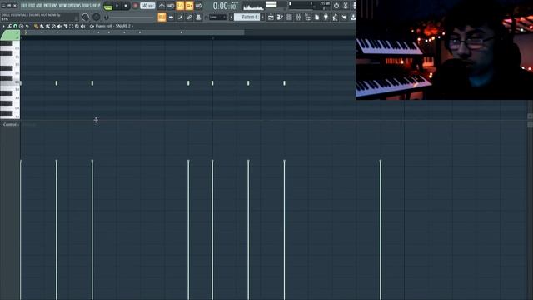Open the OPTIONS menu
The height and width of the screenshot is (300, 533).
coord(74,6)
